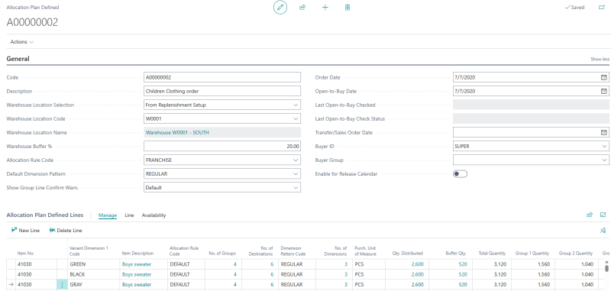Click Item No. 41030 in GREEN row
Screen dimensions: 611x291
[x=24, y=264]
